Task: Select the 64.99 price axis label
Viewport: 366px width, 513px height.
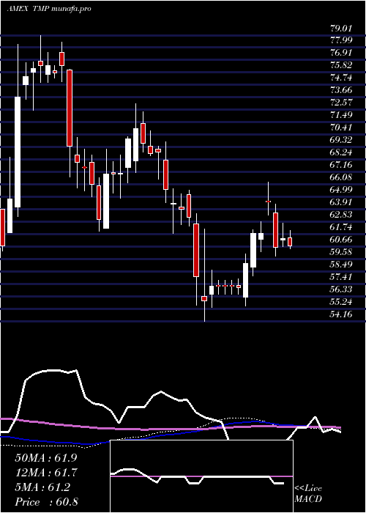Action: coord(341,189)
